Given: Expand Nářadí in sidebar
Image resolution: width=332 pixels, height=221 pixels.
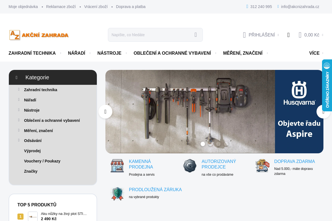Looking at the screenshot, I should coord(19,100).
